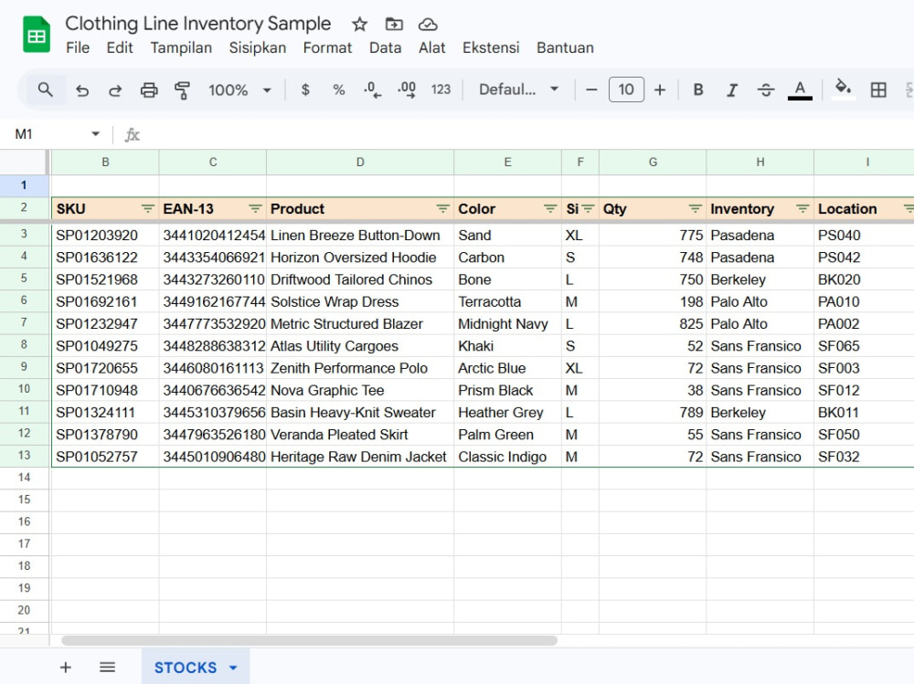Open the fill color picker
914x684 pixels.
coord(843,89)
